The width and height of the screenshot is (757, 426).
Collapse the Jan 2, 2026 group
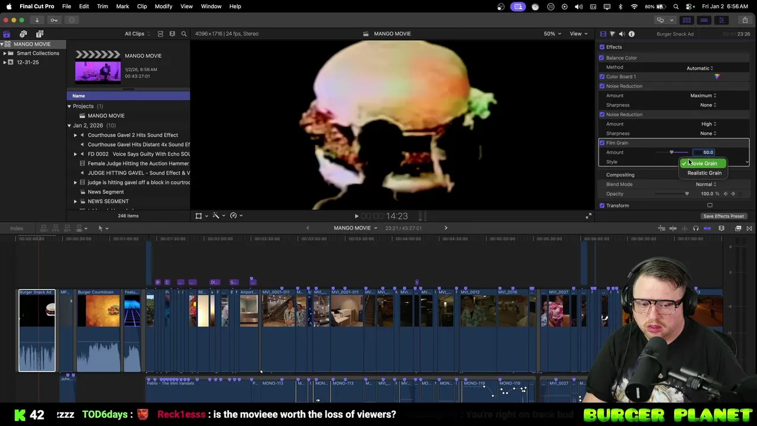69,125
